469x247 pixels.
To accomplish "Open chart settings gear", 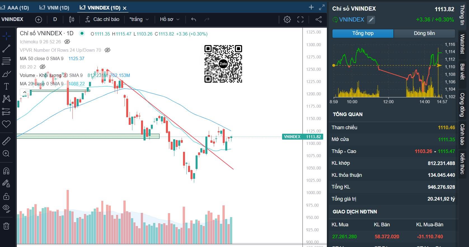I will pos(287,19).
